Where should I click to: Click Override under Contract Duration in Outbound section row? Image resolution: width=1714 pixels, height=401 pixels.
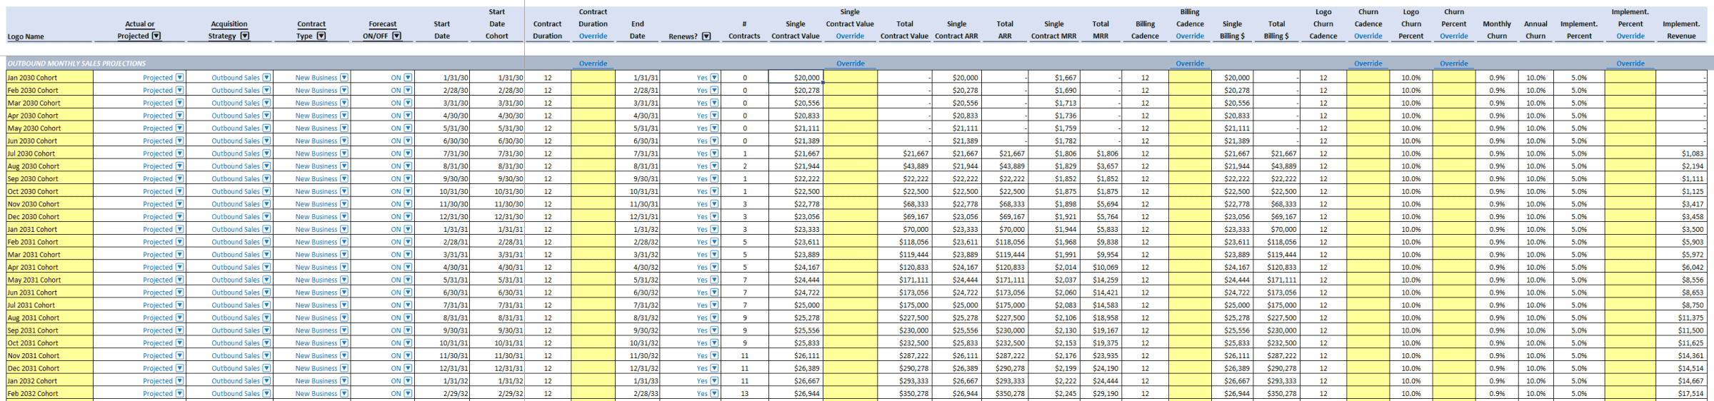point(593,64)
